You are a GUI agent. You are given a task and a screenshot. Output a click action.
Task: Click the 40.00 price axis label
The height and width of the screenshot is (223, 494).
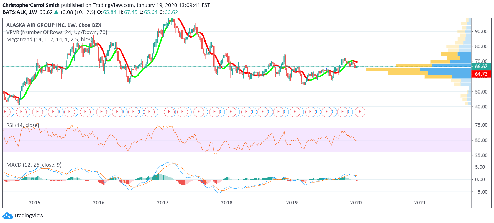[x=481, y=107]
